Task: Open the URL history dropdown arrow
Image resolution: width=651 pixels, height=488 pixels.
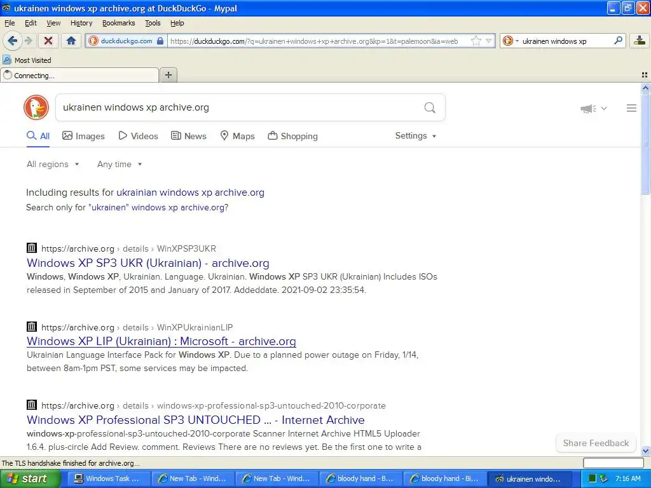Action: (489, 41)
